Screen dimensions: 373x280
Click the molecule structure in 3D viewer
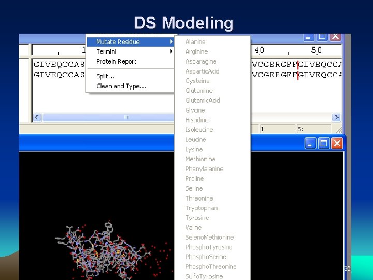(x=105, y=251)
